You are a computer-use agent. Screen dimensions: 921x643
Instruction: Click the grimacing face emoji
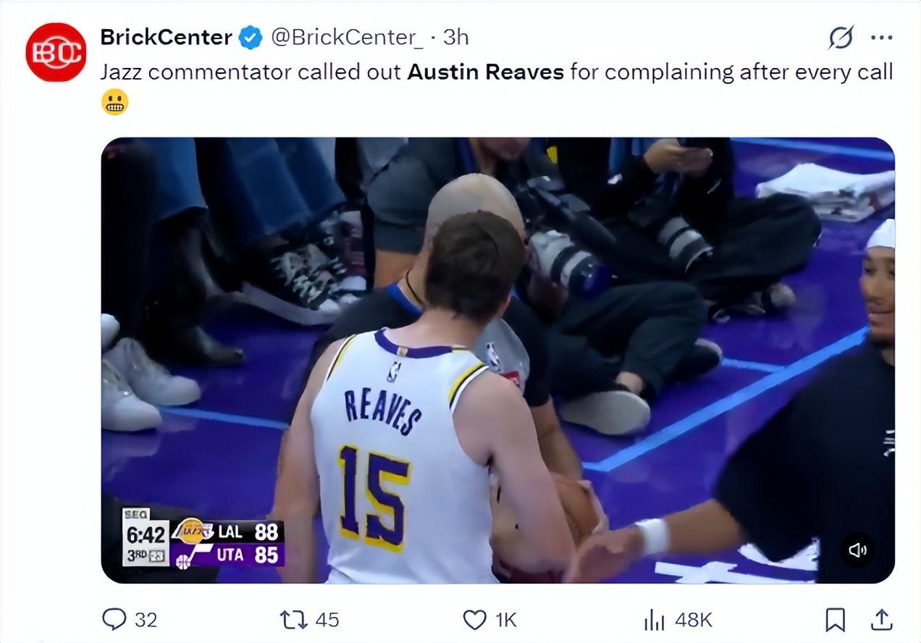click(114, 102)
